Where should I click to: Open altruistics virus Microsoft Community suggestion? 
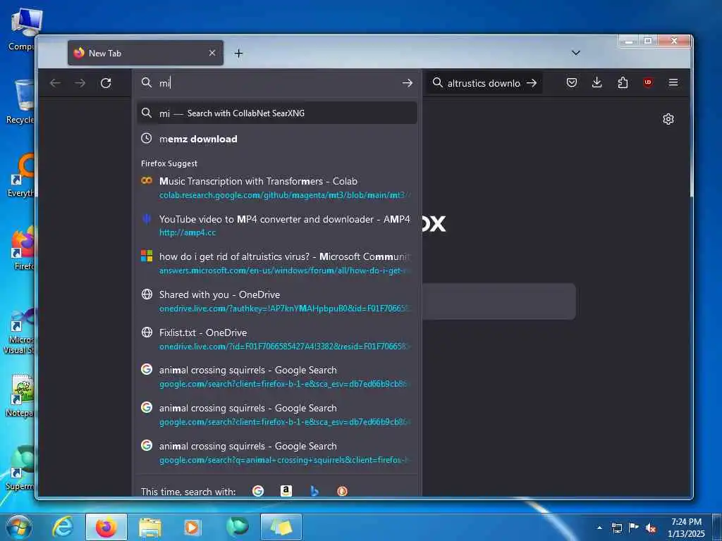pos(276,263)
